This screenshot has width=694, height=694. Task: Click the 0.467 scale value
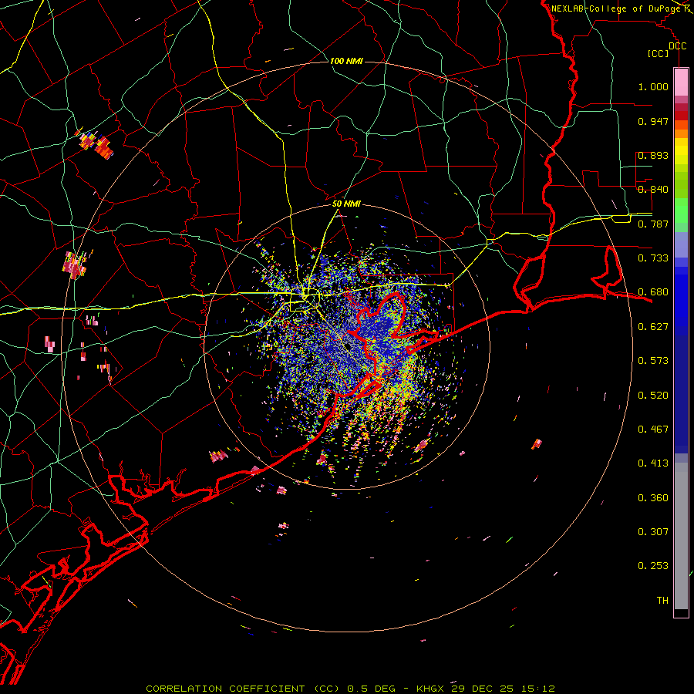(x=653, y=430)
